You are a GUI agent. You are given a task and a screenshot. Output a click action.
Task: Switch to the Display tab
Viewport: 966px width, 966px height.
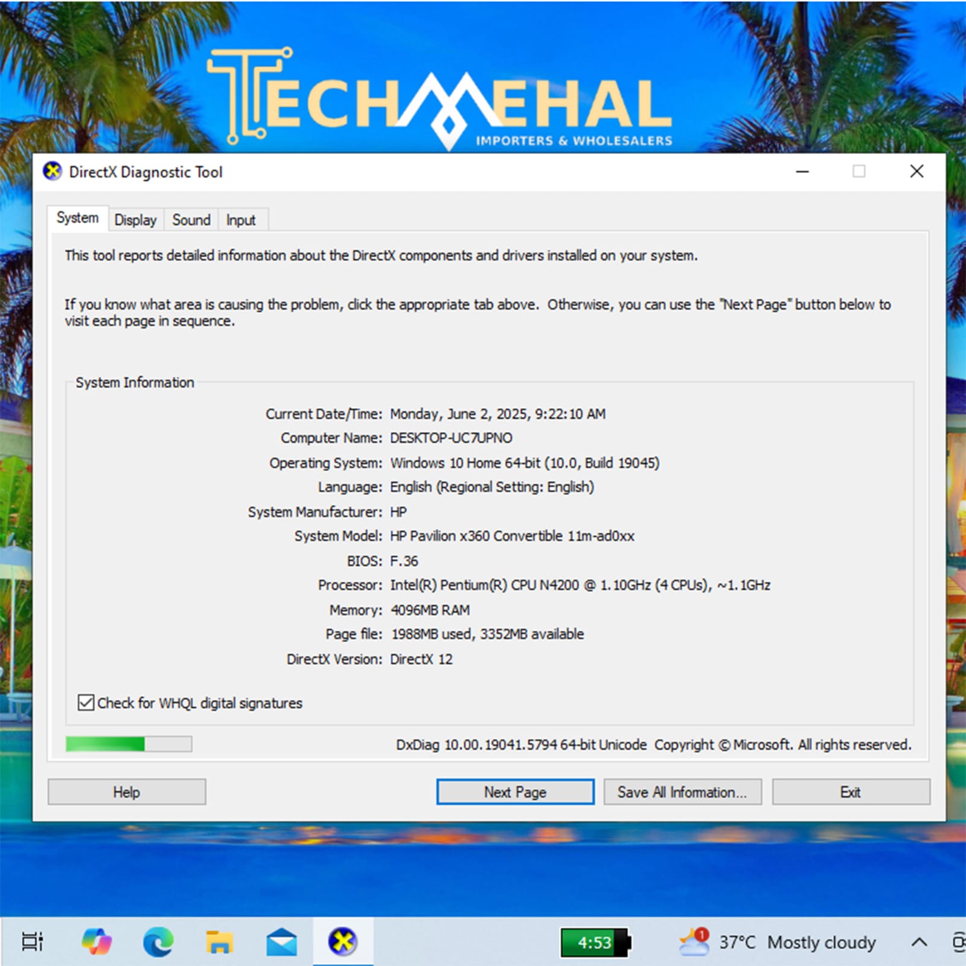click(135, 220)
